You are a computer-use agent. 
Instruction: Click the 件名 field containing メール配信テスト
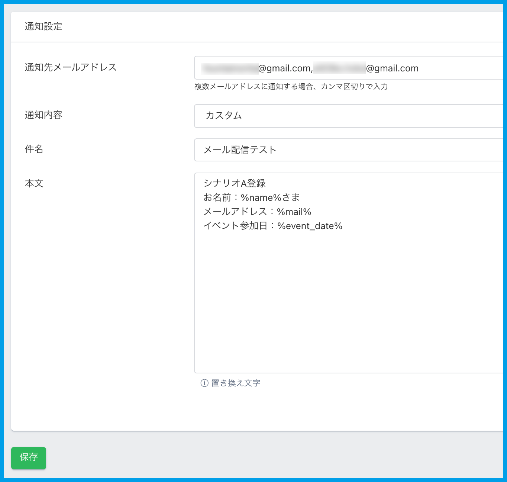coord(348,150)
